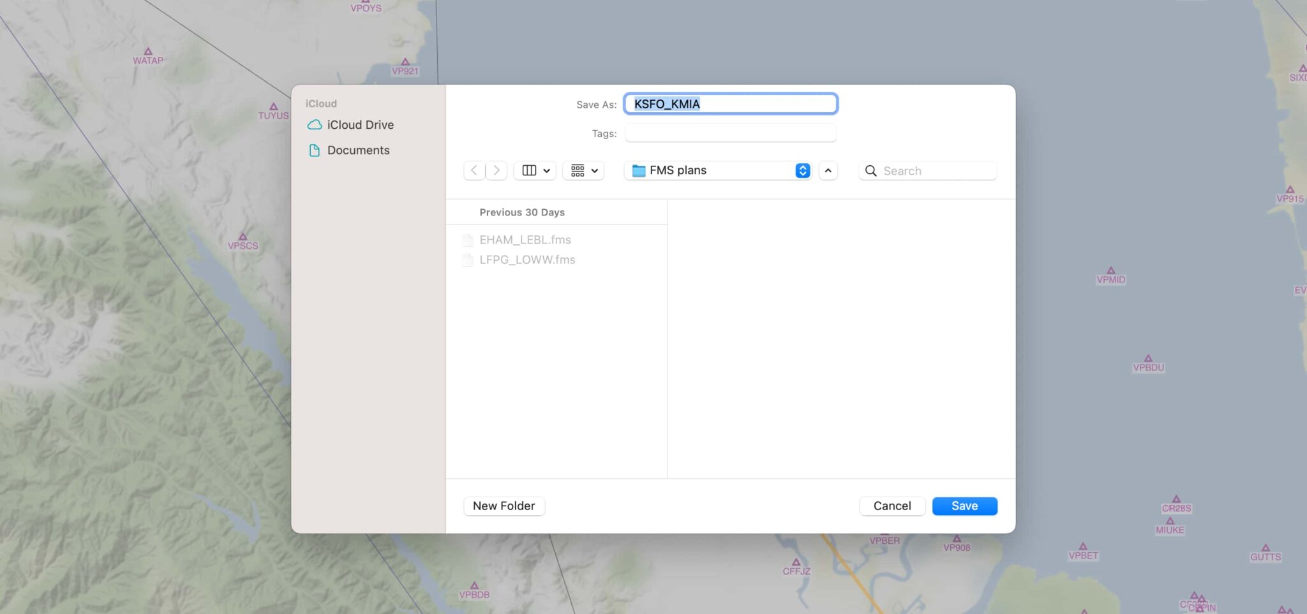Viewport: 1307px width, 614px height.
Task: Select the LFPG_LOWW.fms file
Action: coord(527,259)
